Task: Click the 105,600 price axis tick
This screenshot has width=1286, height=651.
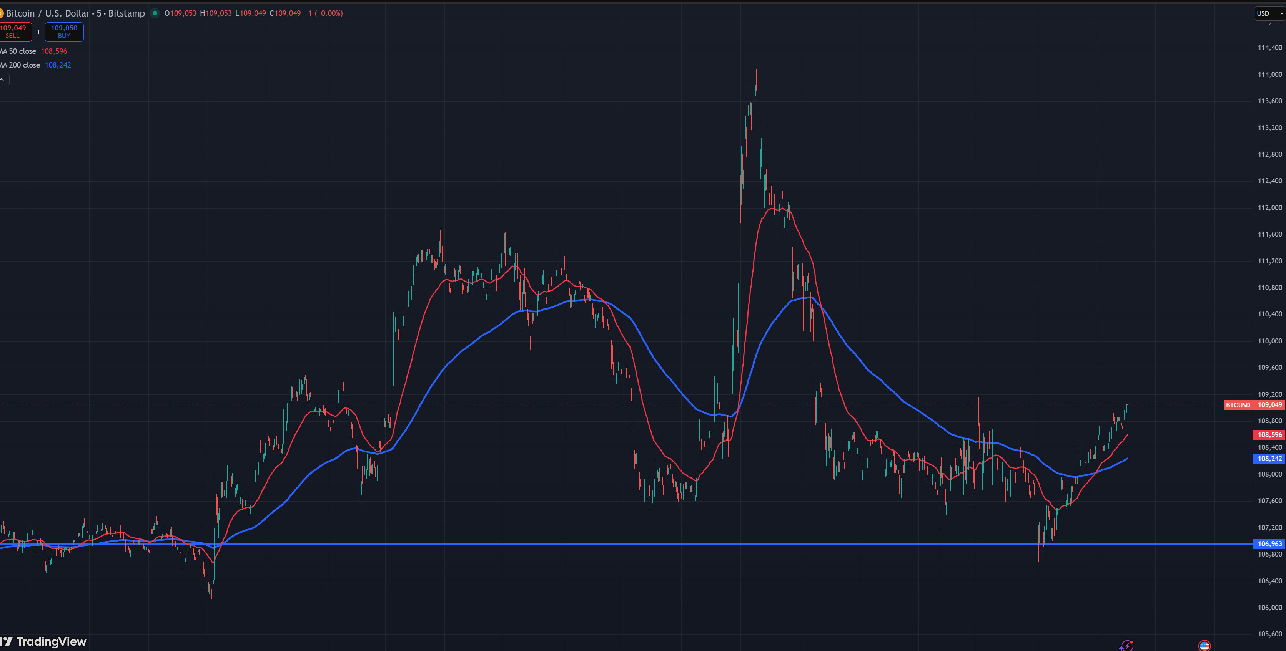Action: 1269,634
